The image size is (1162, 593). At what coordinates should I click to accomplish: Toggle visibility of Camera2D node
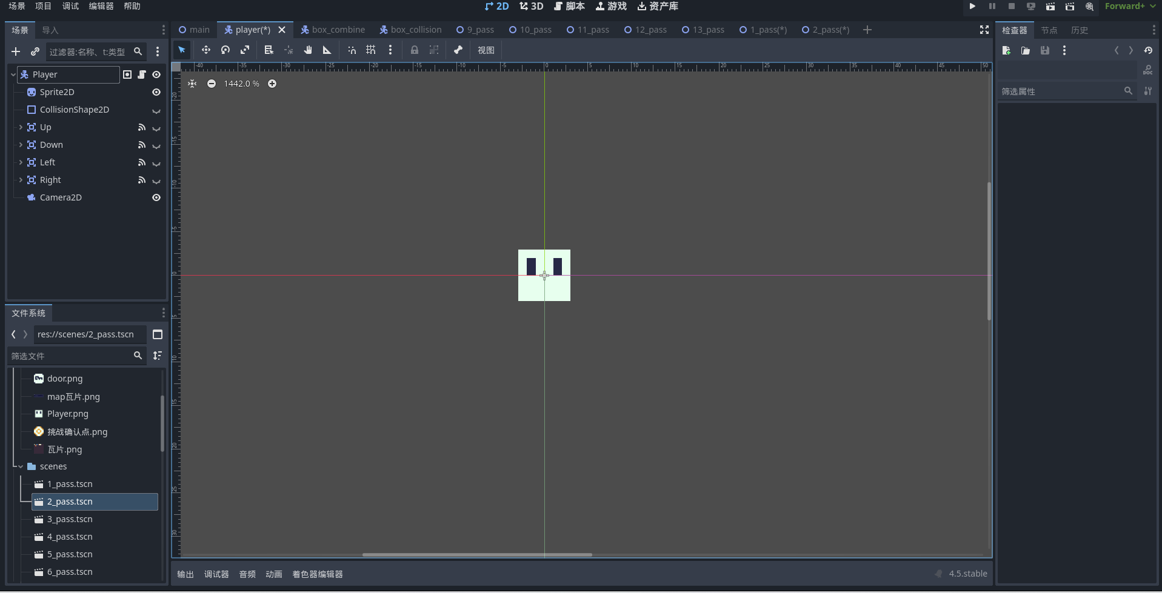pos(156,197)
